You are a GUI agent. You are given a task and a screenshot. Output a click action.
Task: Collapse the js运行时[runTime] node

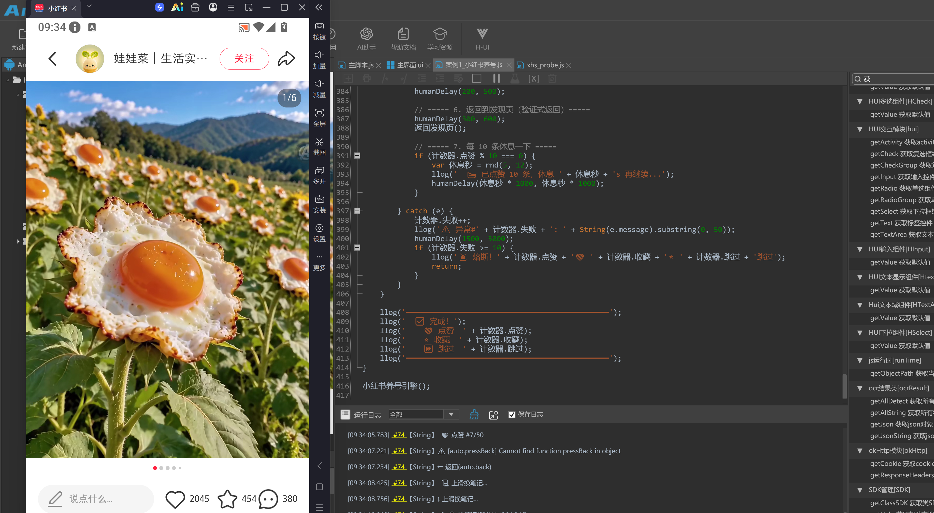[x=860, y=361]
